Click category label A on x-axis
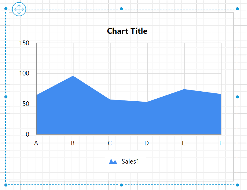This screenshot has width=247, height=190. pyautogui.click(x=36, y=143)
